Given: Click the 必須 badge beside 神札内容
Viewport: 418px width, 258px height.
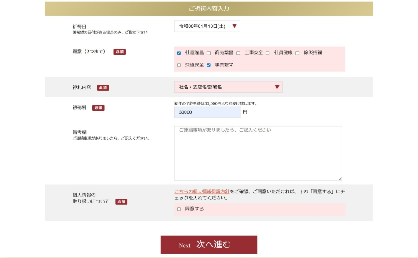Looking at the screenshot, I should 103,88.
